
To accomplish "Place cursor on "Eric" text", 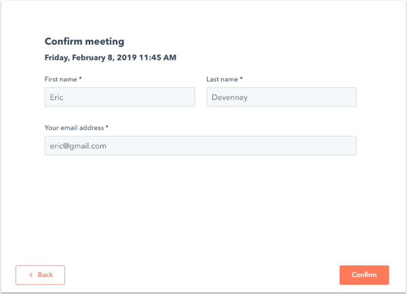I will [x=56, y=97].
